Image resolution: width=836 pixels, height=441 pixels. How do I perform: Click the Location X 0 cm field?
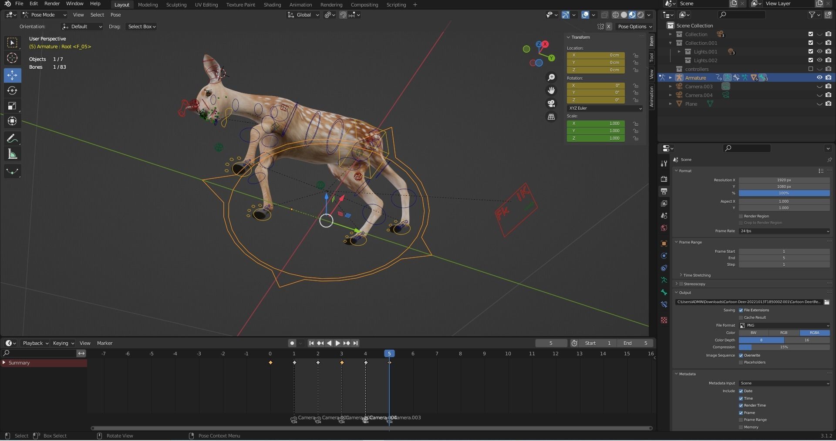(x=596, y=55)
